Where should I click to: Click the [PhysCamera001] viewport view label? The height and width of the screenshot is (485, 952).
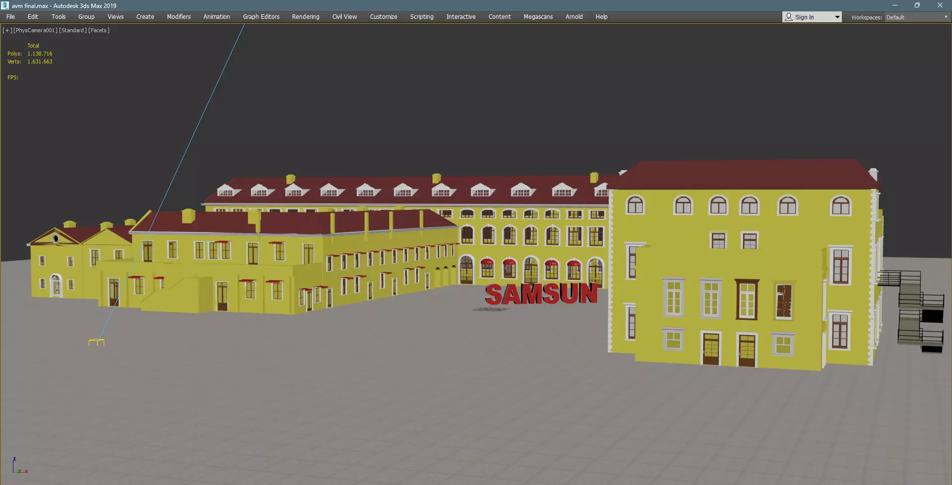[x=35, y=30]
